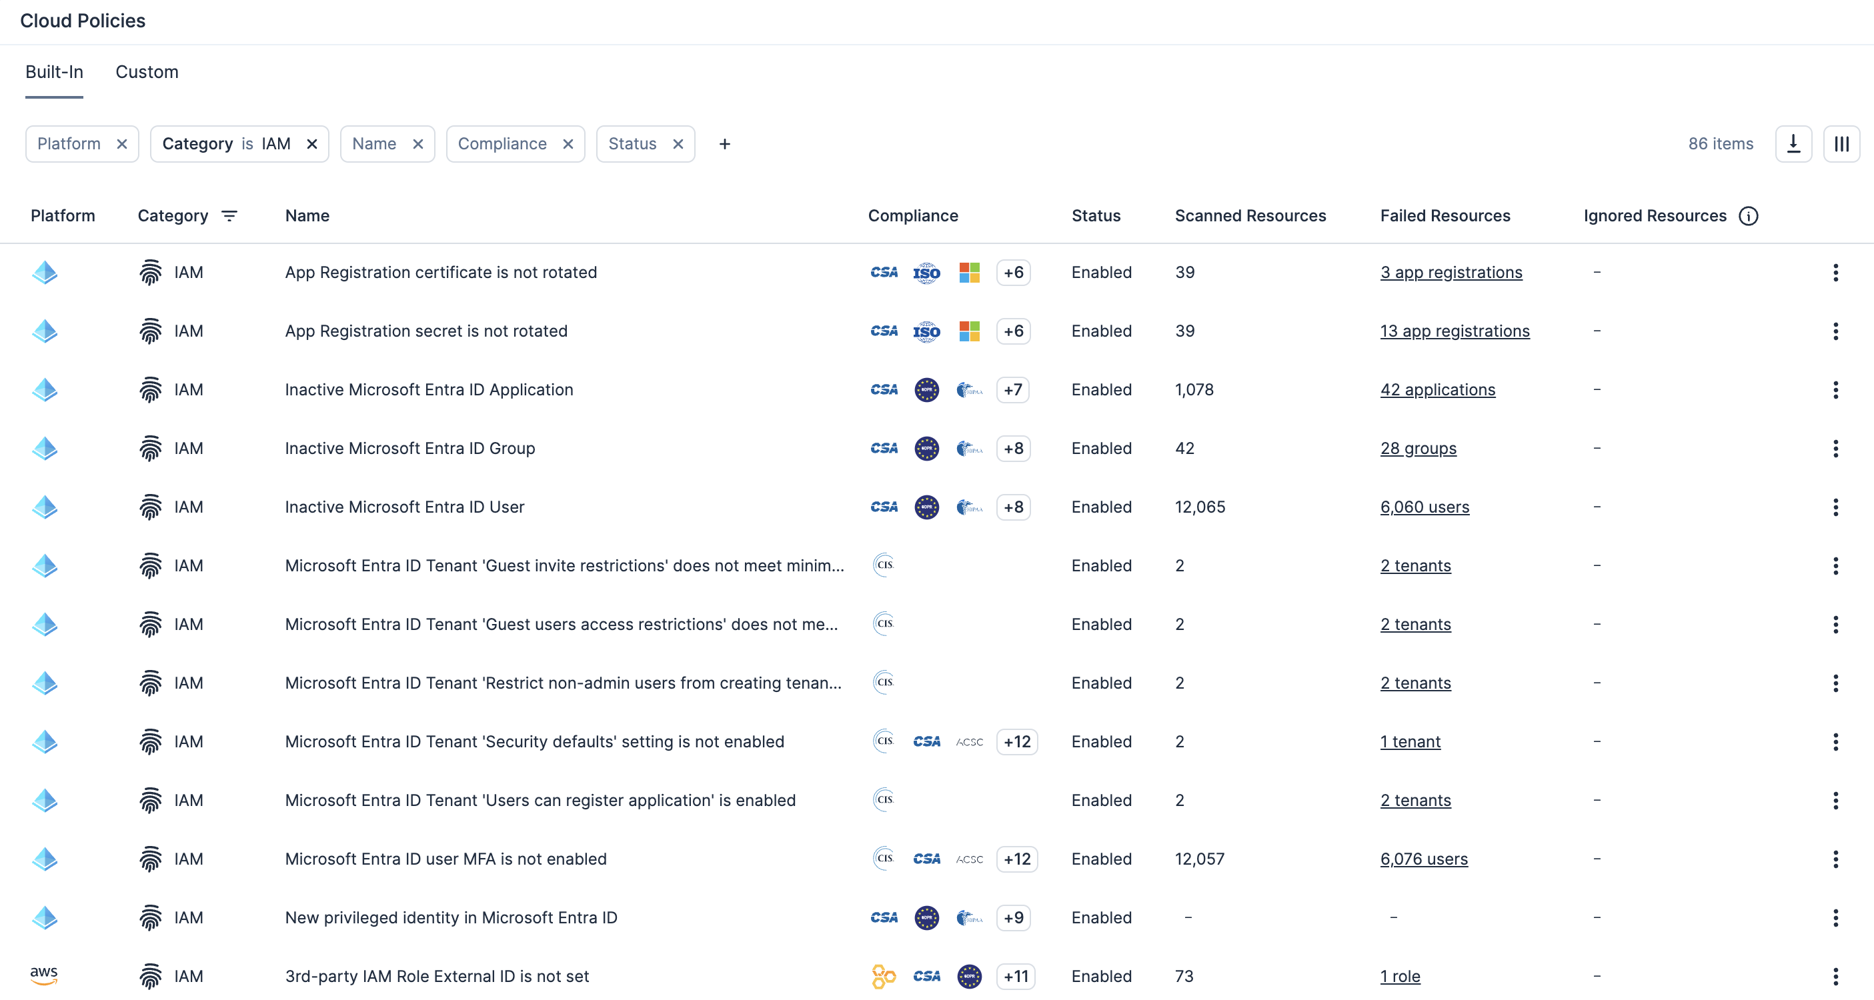Screen dimensions: 1874x1000
Task: Click the Category column filter icon
Action: point(229,216)
